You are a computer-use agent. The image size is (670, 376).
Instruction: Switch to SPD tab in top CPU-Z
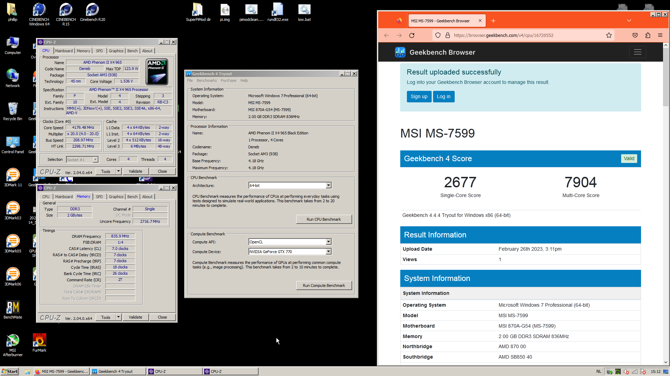tap(99, 51)
